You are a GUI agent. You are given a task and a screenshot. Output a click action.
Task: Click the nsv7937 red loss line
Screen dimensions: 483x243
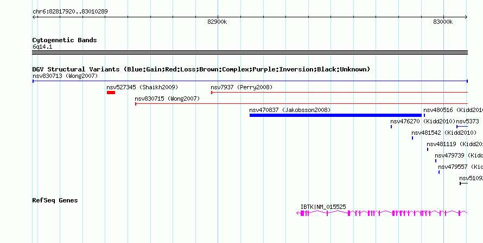click(339, 93)
